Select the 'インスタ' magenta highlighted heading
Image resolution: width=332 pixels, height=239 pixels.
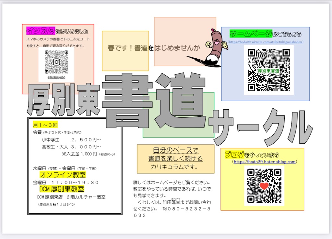coord(41,31)
